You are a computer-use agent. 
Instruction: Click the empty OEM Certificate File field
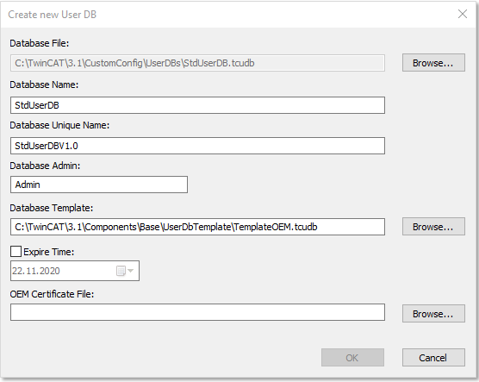click(x=197, y=312)
